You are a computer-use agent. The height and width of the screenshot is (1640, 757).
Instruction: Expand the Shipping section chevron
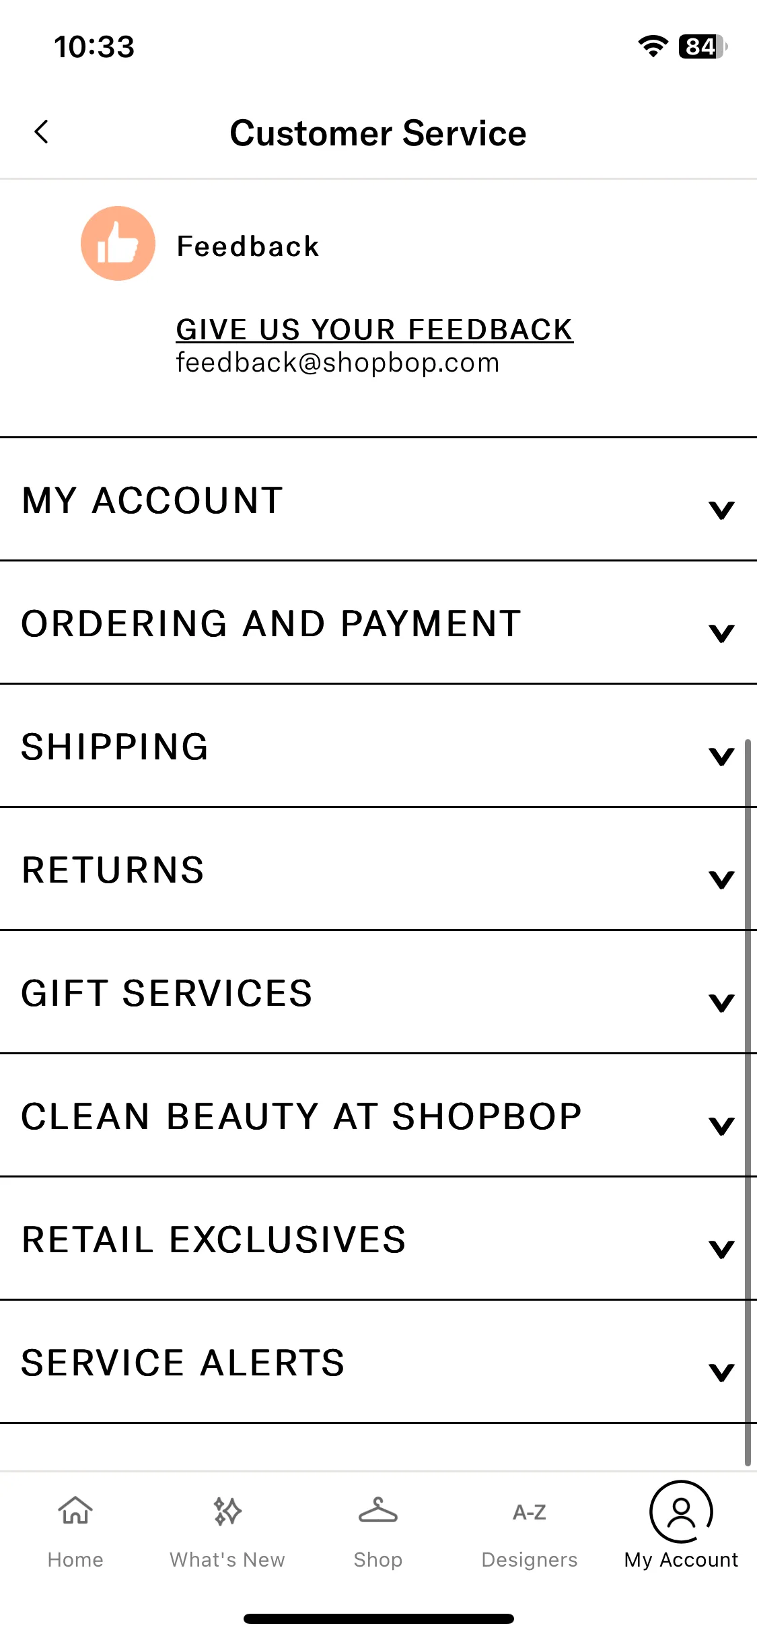coord(721,756)
